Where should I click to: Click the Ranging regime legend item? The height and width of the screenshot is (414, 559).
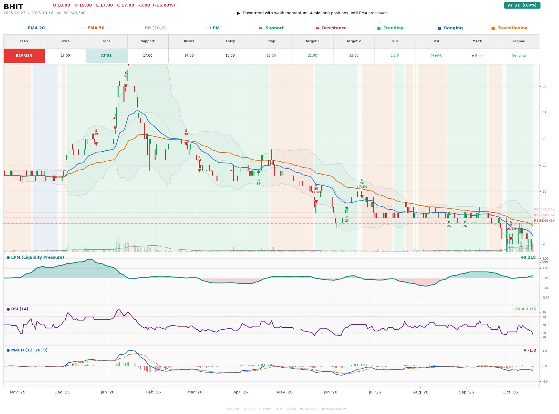point(450,28)
